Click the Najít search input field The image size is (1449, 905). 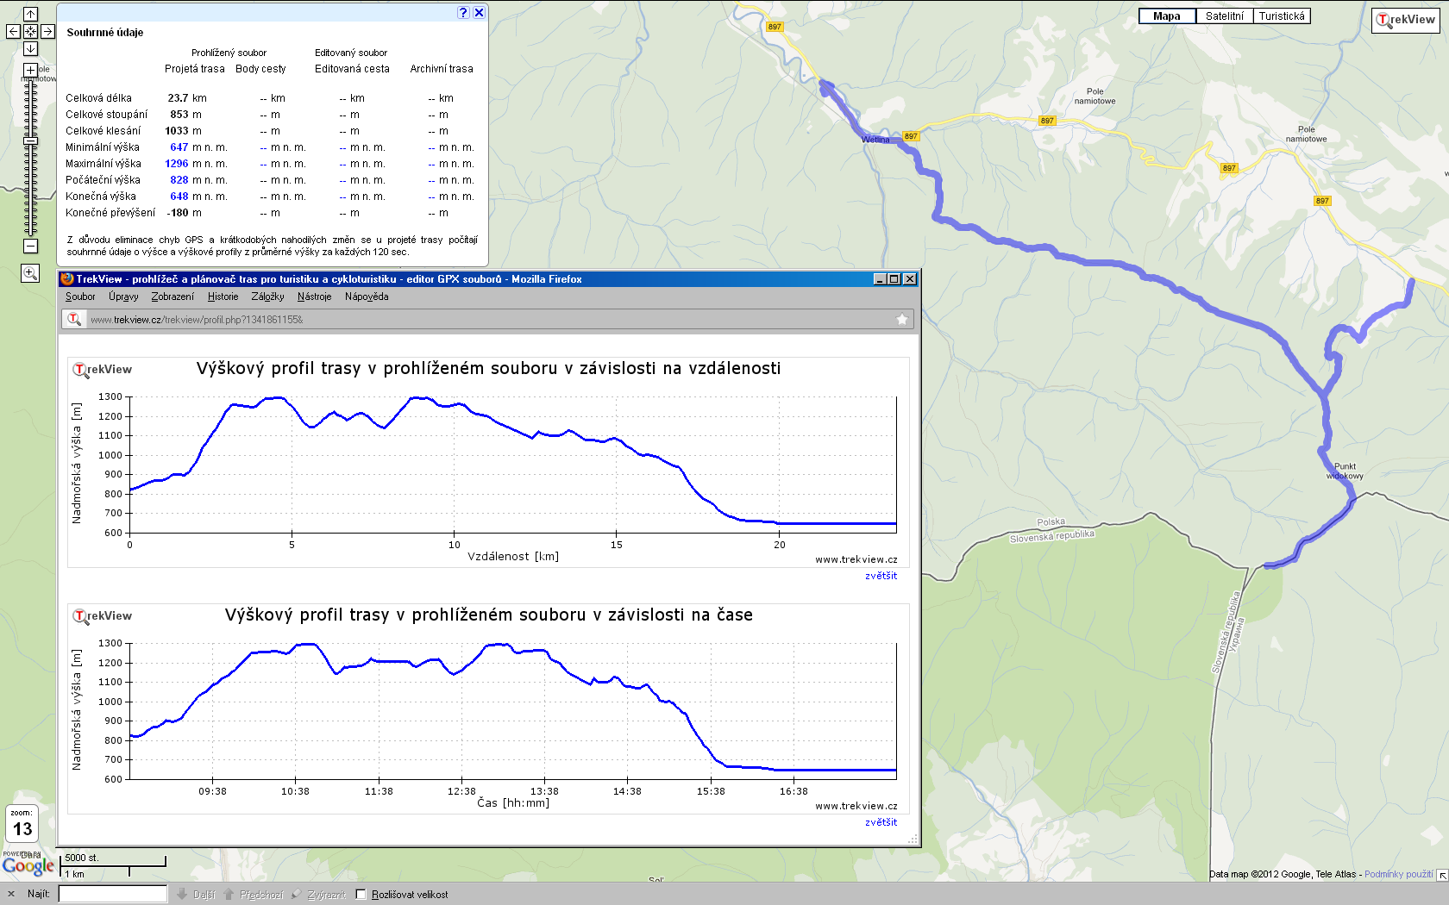point(112,895)
